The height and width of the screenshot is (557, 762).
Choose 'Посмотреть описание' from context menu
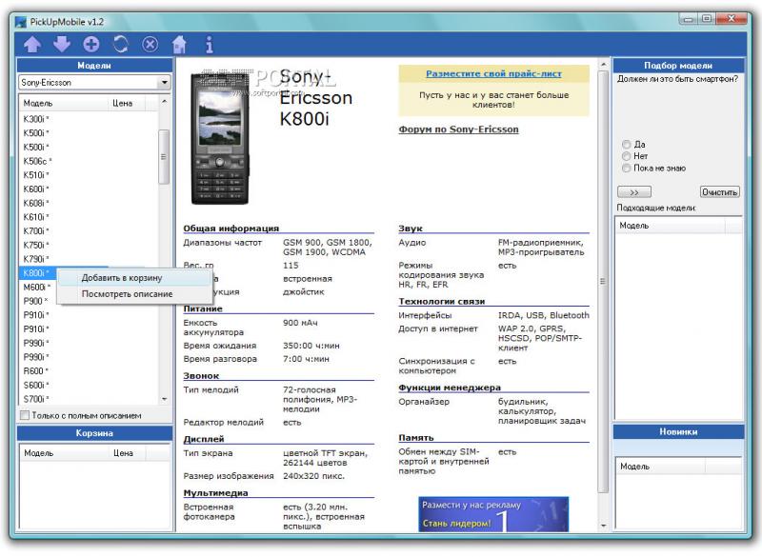coord(134,294)
